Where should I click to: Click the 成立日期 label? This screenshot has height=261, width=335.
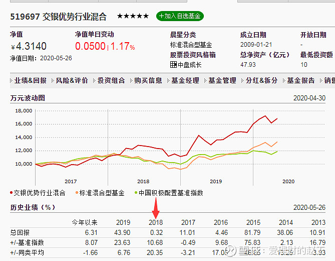(x=253, y=35)
